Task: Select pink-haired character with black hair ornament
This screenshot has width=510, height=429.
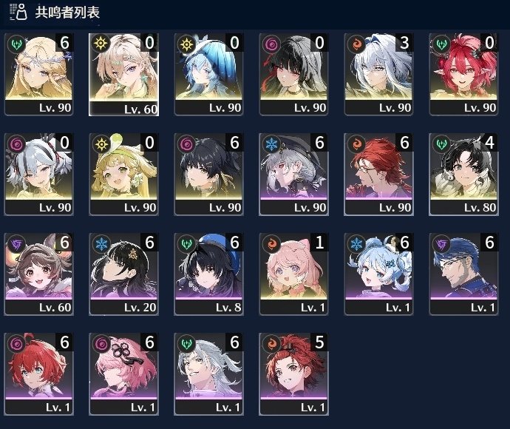Action: (123, 374)
